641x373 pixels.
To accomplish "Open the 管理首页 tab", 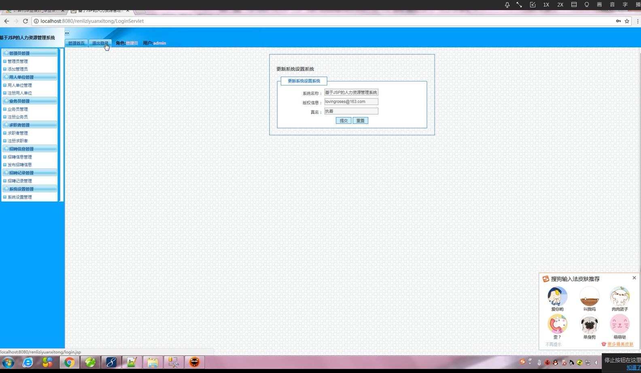I will (x=76, y=43).
